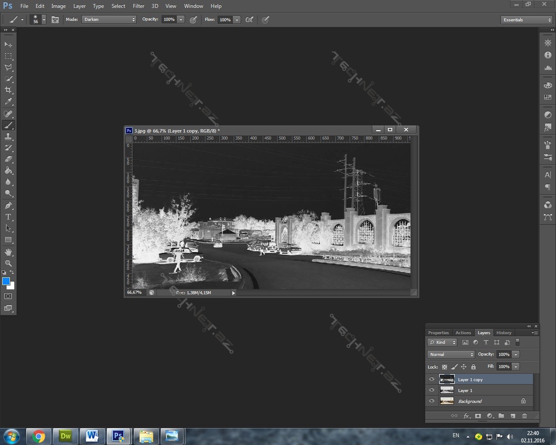
Task: Add a layer mask from Layers panel
Action: coord(478,416)
